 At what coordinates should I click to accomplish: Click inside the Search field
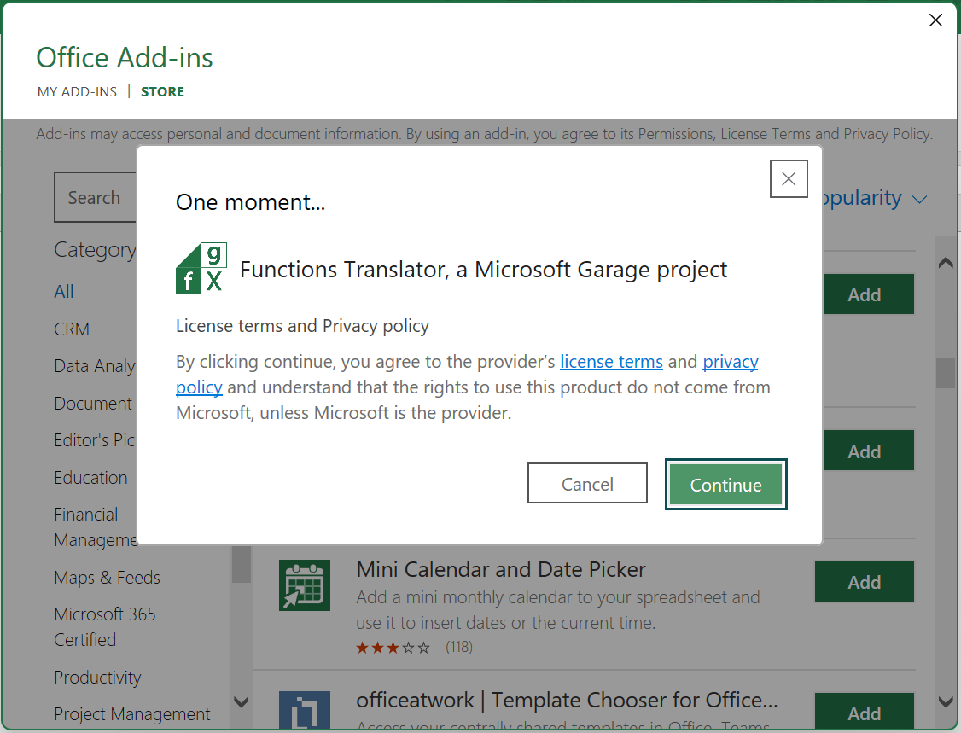tap(95, 197)
